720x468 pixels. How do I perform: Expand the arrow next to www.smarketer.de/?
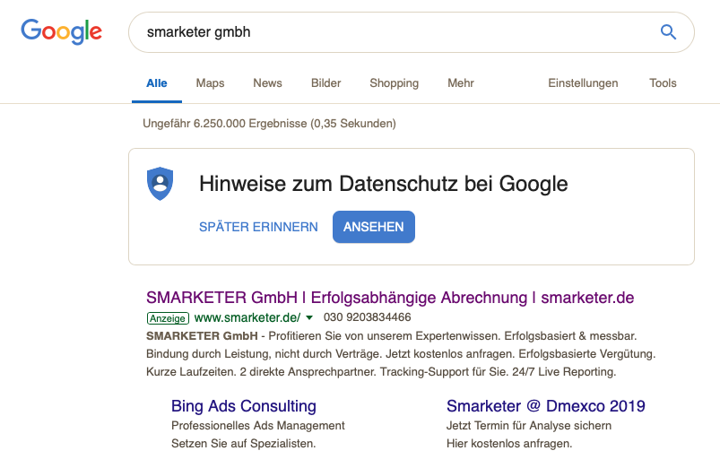(309, 317)
